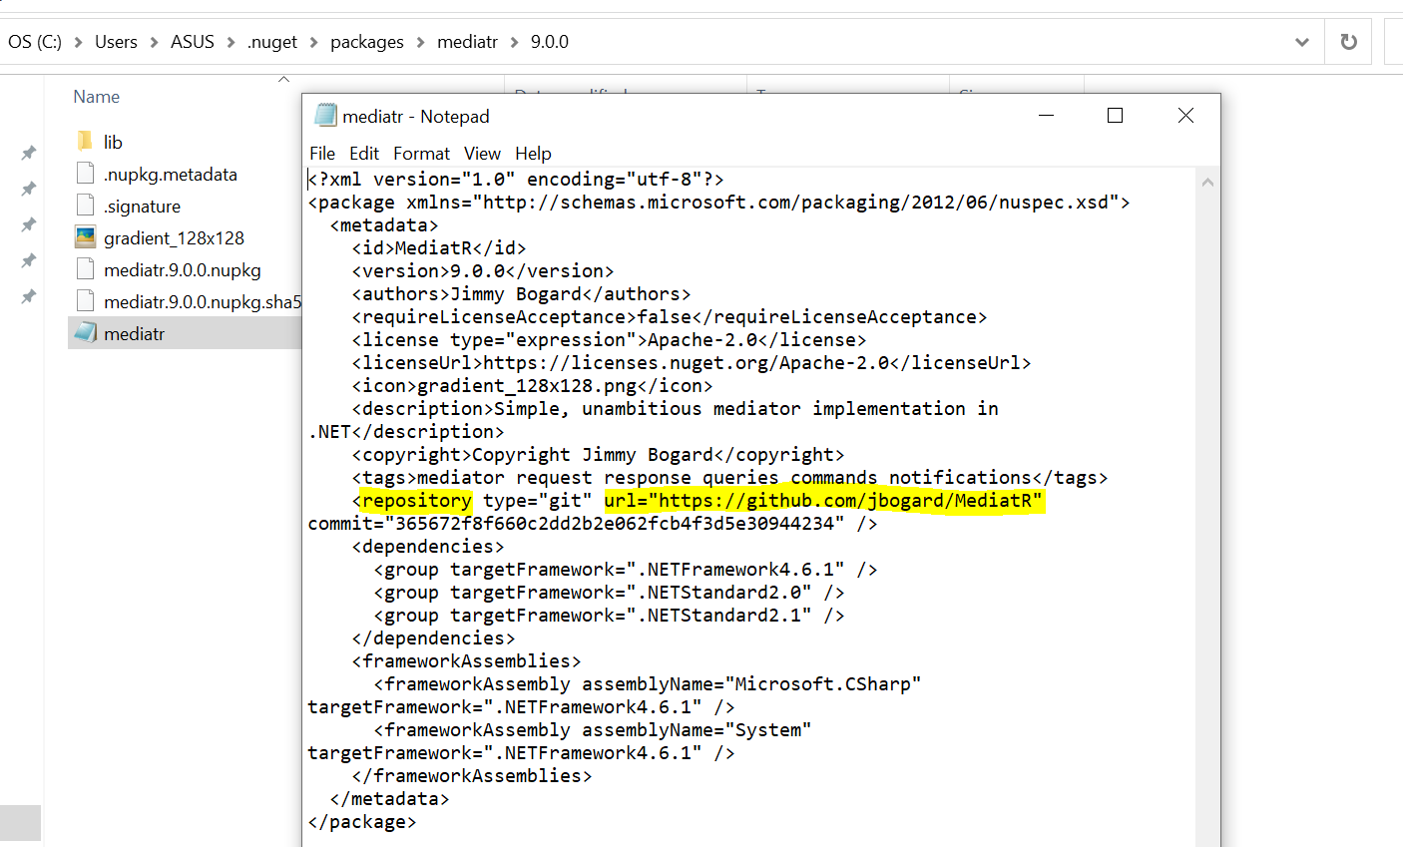Maximize the Notepad window
The height and width of the screenshot is (847, 1403).
click(1116, 116)
